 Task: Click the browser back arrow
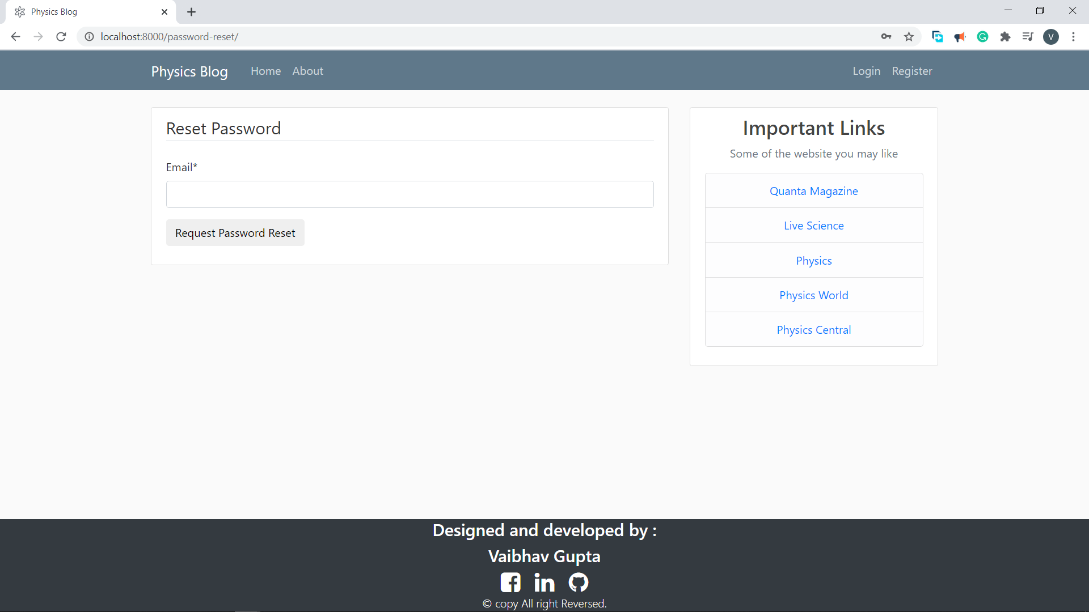tap(15, 37)
